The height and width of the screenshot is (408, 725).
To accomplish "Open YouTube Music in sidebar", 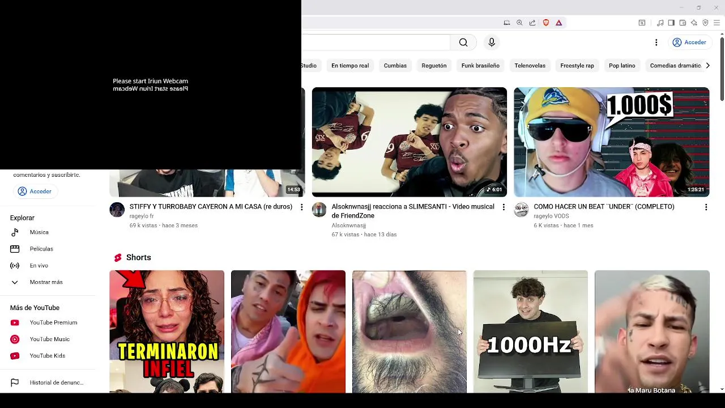I will coord(50,339).
